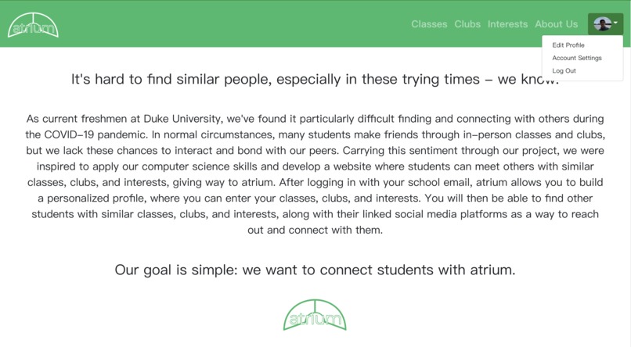
Task: Click the "school email" phrase in the paragraph
Action: [x=439, y=182]
